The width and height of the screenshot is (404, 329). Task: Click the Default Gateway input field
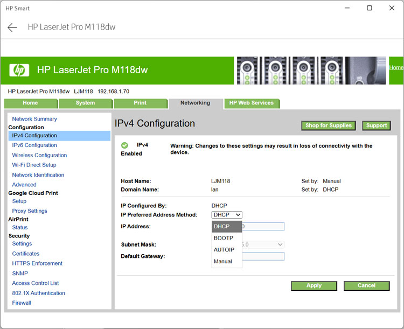point(263,256)
